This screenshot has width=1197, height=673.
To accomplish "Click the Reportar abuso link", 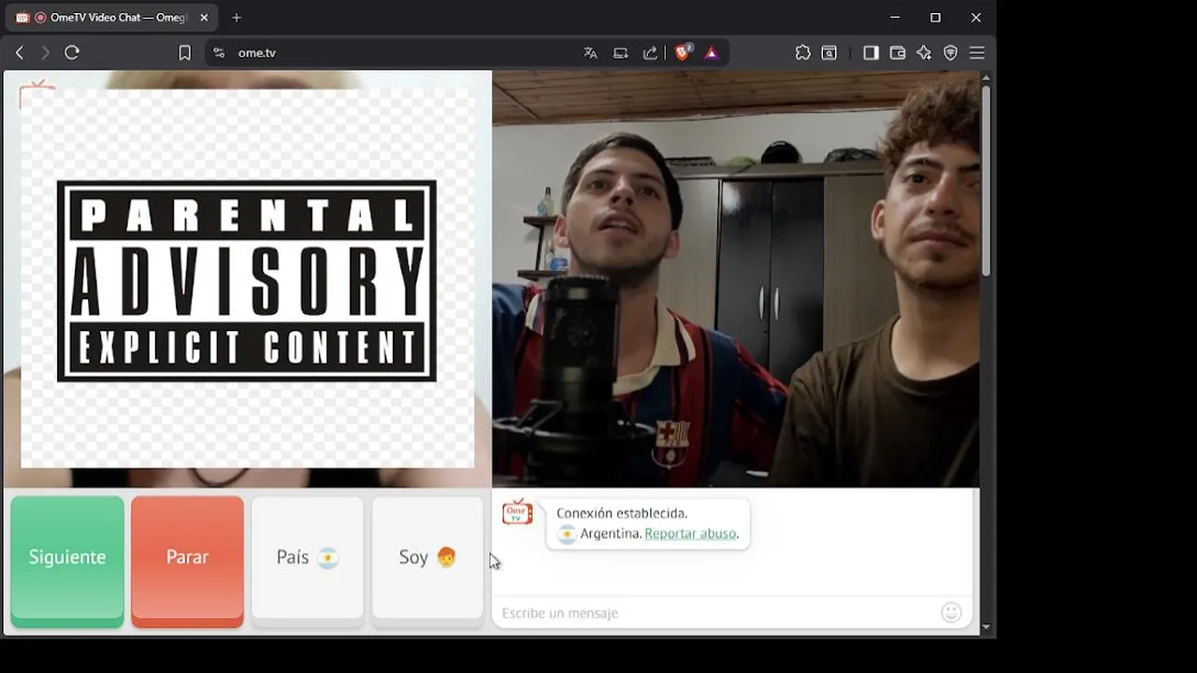I will pos(690,534).
